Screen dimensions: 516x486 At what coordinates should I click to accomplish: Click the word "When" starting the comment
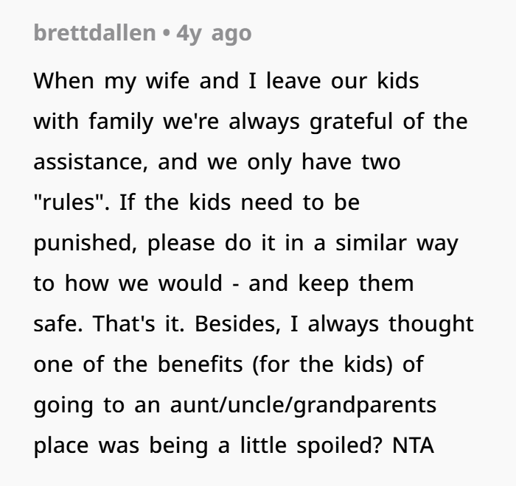[x=64, y=80]
